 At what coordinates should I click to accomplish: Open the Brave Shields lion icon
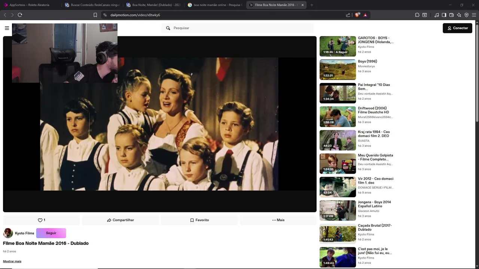click(357, 15)
